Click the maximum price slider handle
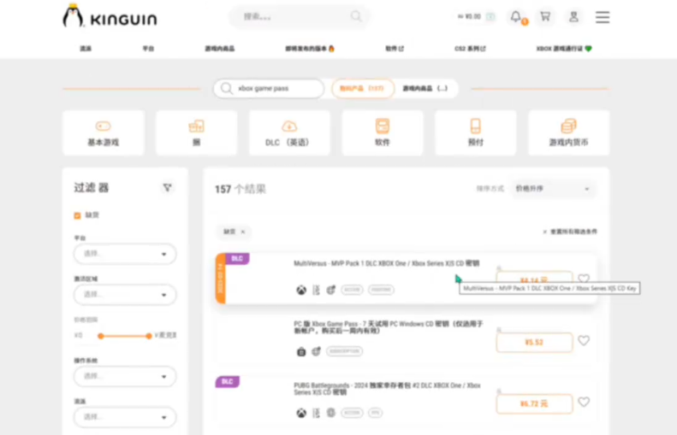The height and width of the screenshot is (435, 677). 149,336
